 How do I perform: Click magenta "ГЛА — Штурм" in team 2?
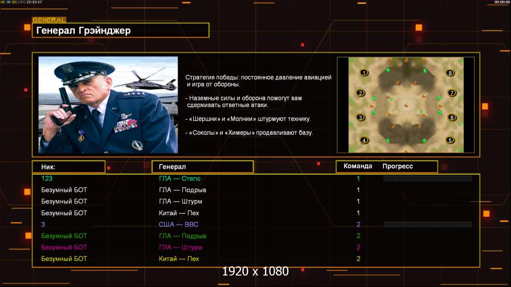pos(181,247)
